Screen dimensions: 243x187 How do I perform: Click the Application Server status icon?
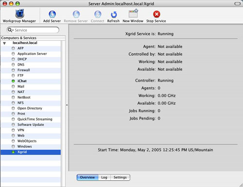pos(13,54)
